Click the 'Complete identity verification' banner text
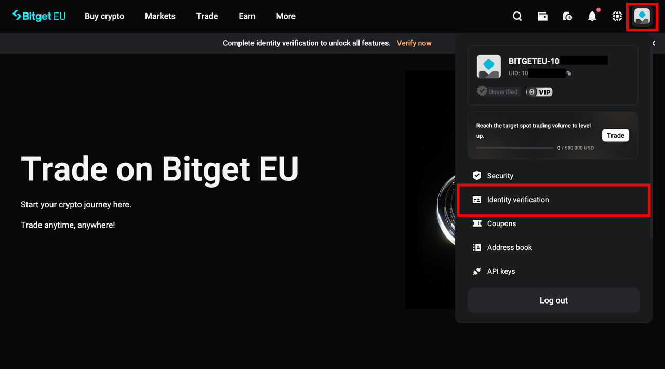 click(x=307, y=43)
